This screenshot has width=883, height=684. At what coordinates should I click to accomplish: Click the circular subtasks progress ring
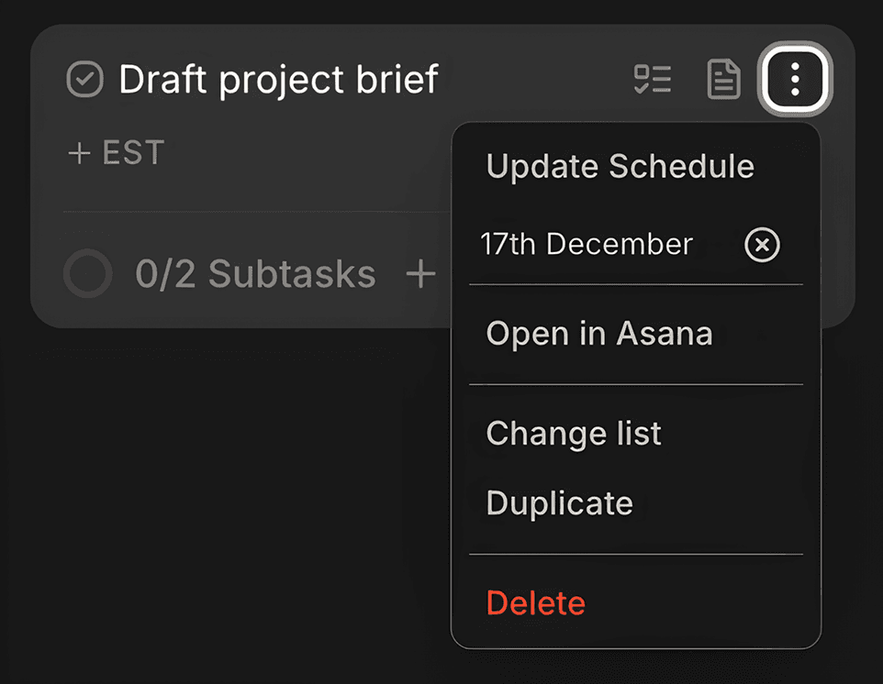coord(87,273)
